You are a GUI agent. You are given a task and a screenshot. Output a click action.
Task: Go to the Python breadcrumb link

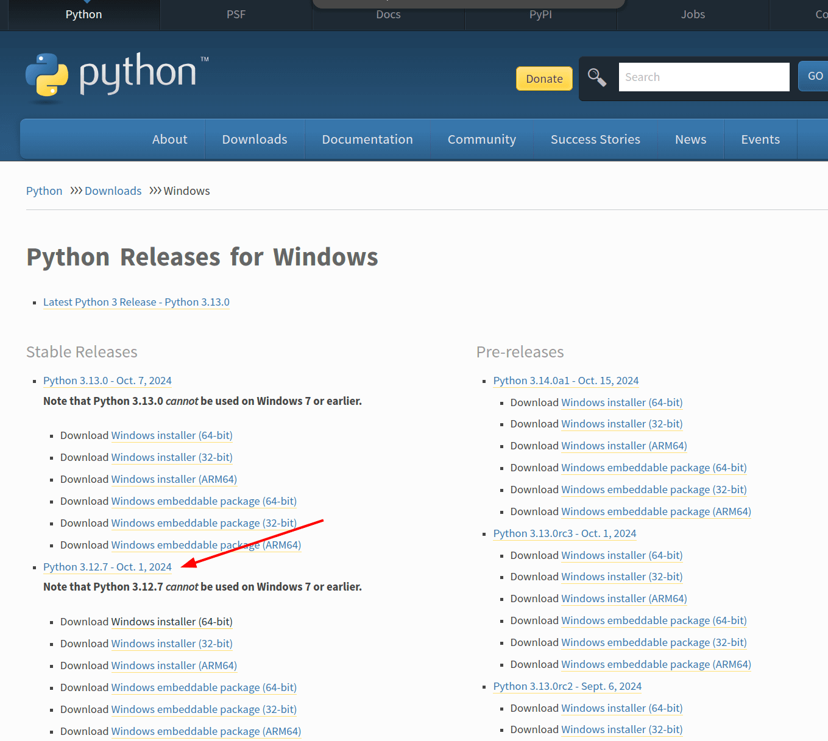pos(44,191)
